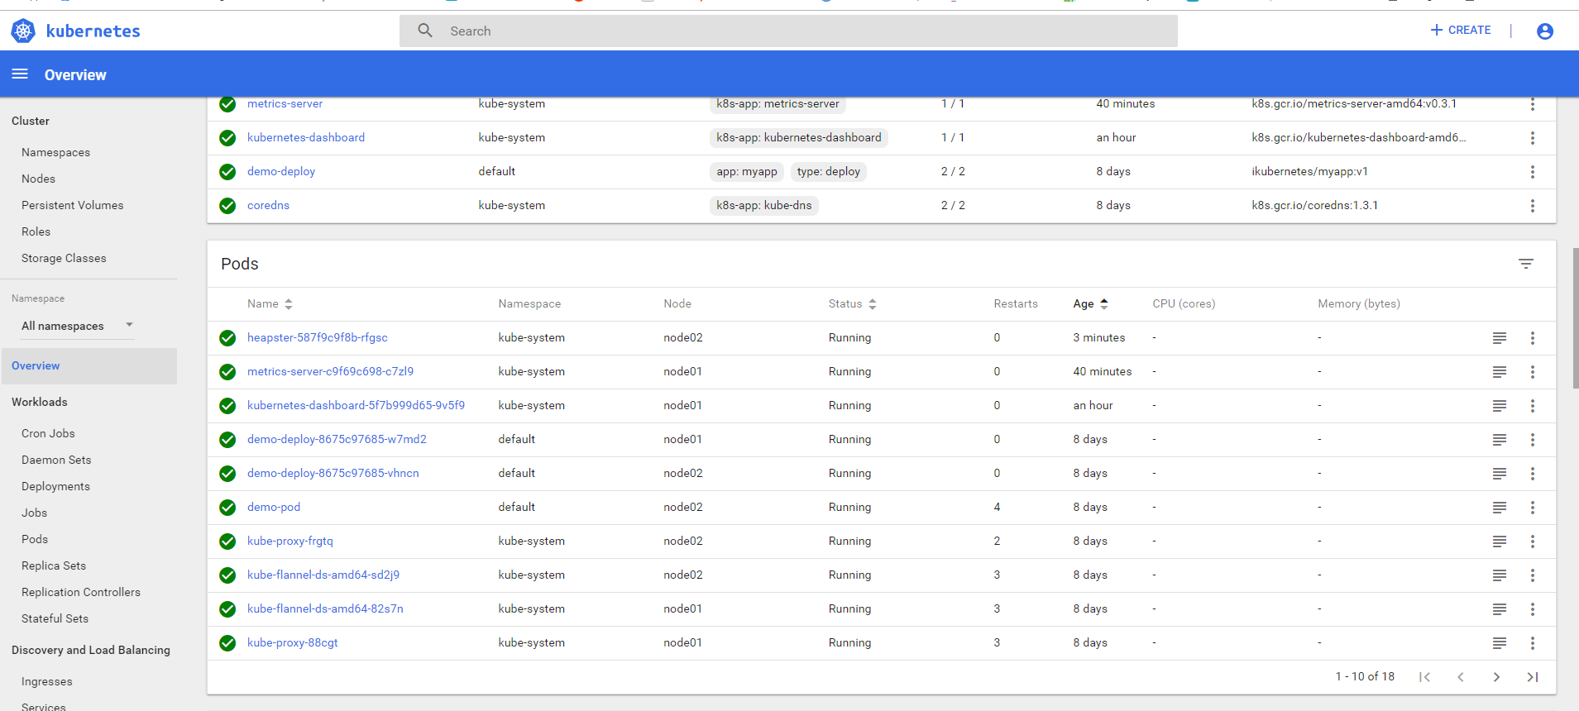Open the kube-proxy-frgtq pod link

tap(290, 542)
